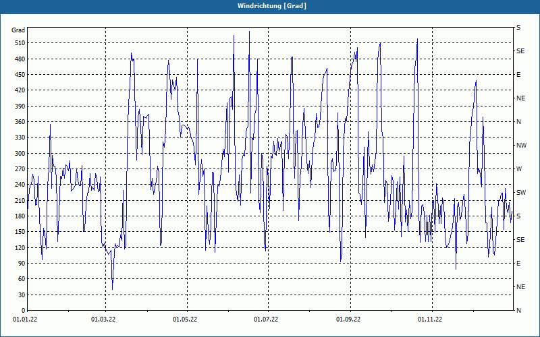The height and width of the screenshot is (337, 540).
Task: Click the 300 y-axis tick label
Action: point(20,154)
